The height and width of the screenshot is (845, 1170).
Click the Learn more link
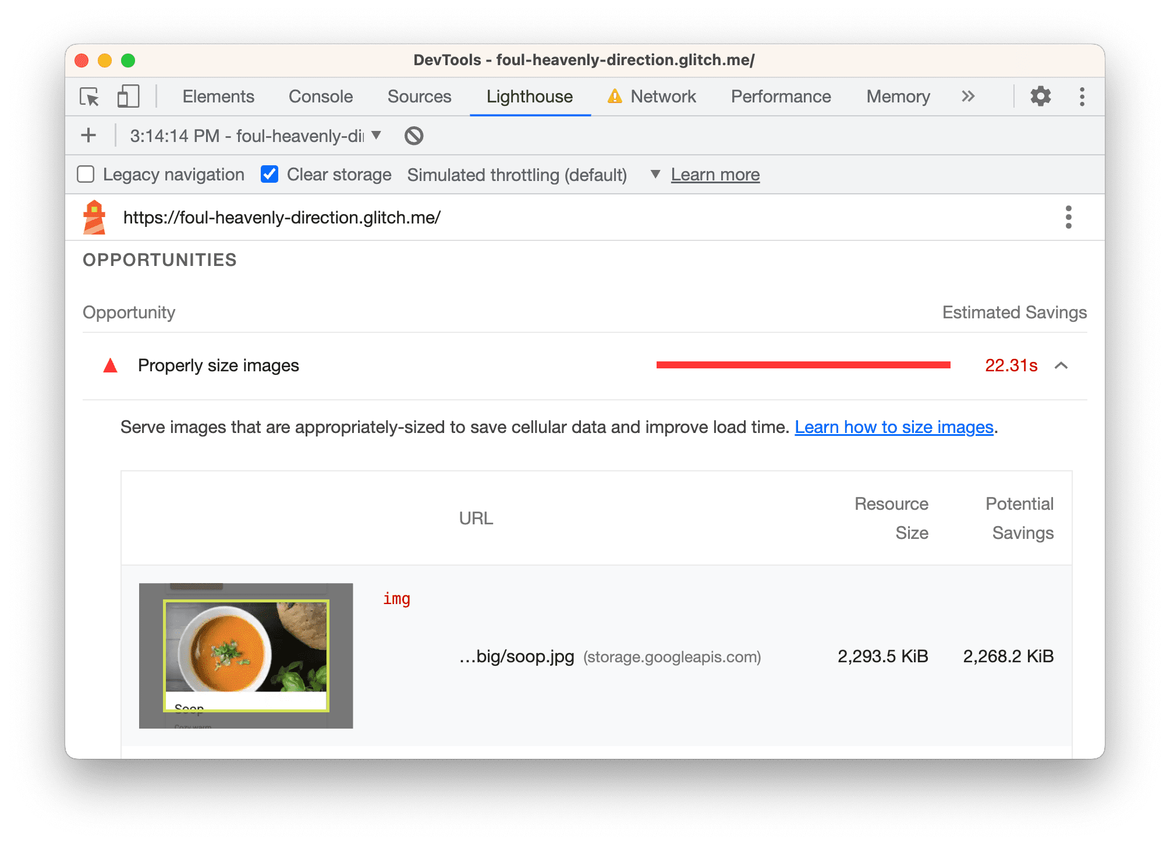click(716, 175)
